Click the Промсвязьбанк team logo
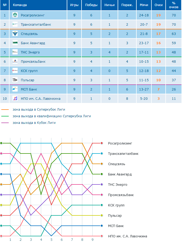182x244 pixels. [15, 61]
